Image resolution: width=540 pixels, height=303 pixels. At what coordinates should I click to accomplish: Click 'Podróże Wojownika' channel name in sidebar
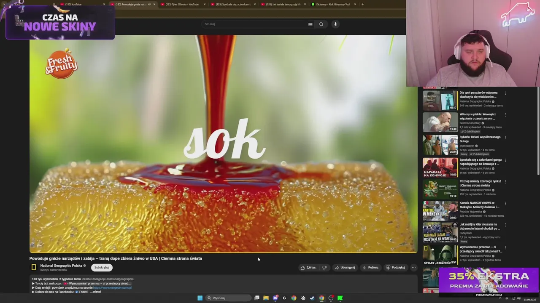click(471, 212)
